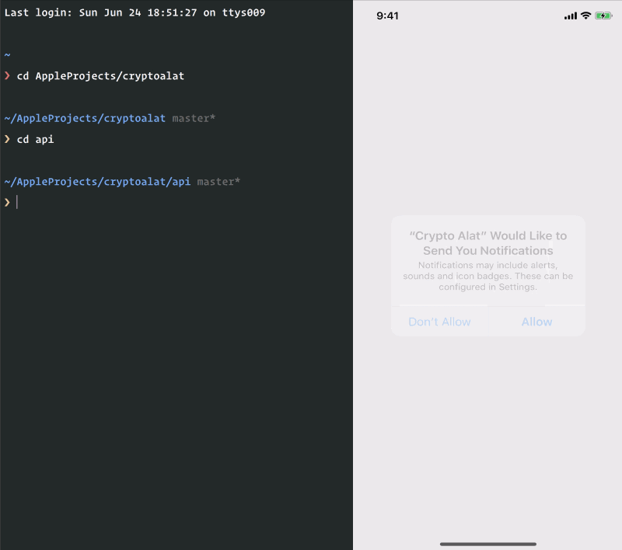Screen dimensions: 622x550
Task: Allow notifications for Crypto Alat
Action: click(x=536, y=321)
